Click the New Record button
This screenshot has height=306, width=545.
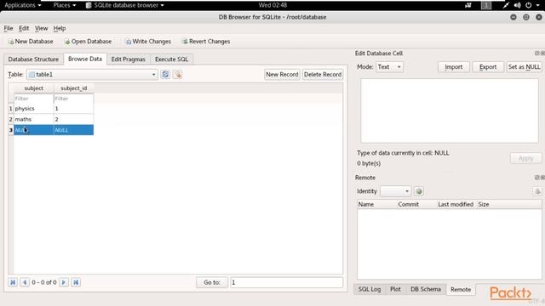pos(282,74)
